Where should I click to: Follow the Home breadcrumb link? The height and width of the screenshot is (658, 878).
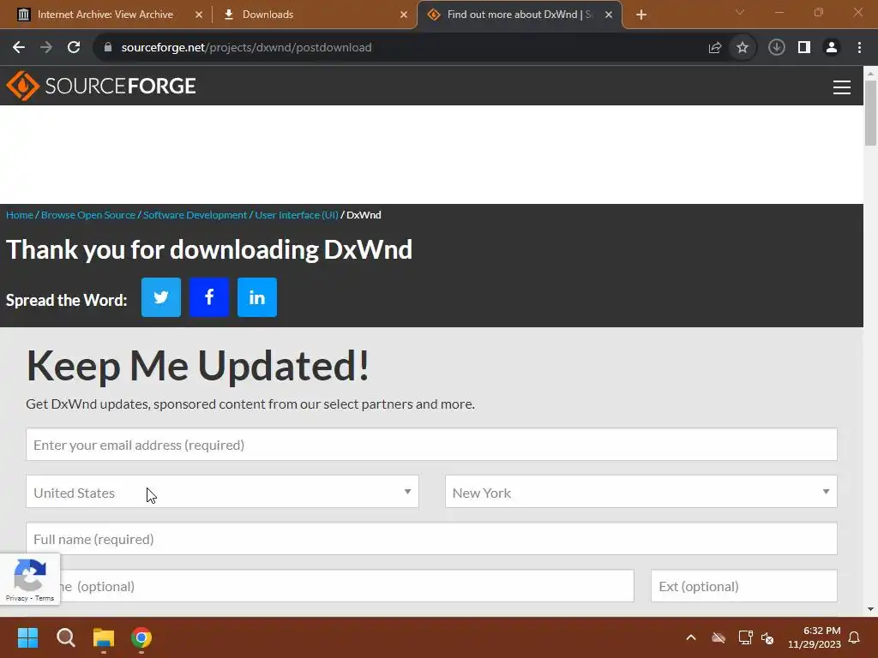20,215
